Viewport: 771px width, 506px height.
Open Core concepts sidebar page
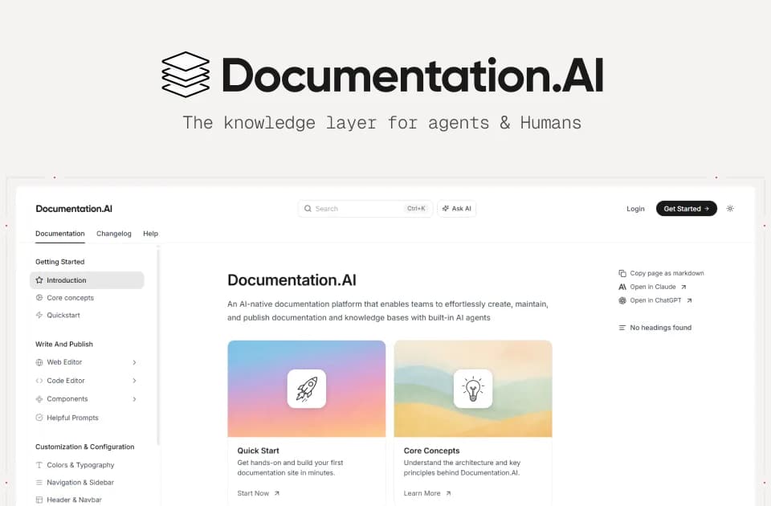(x=71, y=298)
